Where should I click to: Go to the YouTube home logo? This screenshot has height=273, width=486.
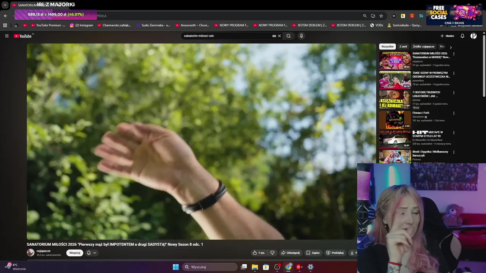[x=23, y=36]
